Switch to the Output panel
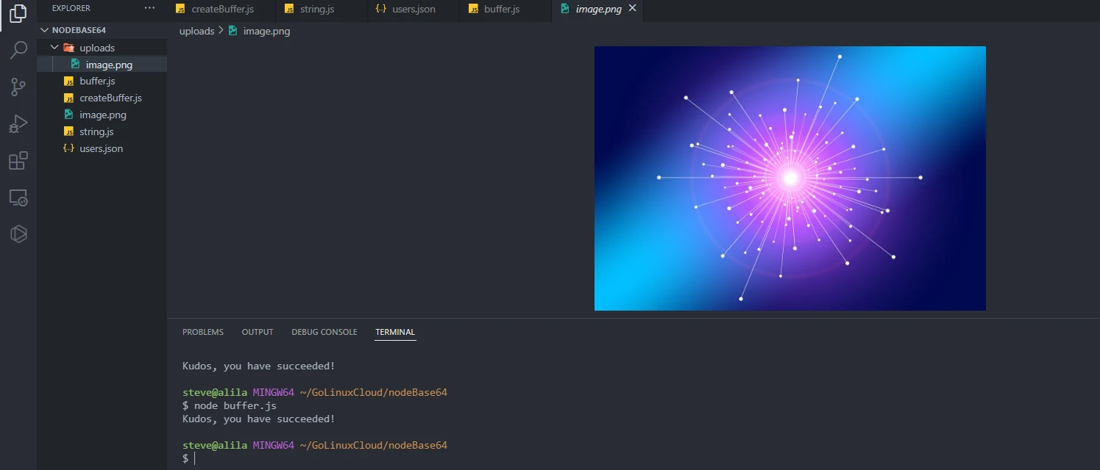 (257, 332)
